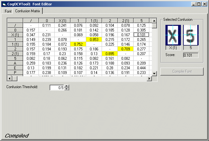This screenshot has height=141, width=209.
Task: Switch to the Font tab
Action: point(8,11)
